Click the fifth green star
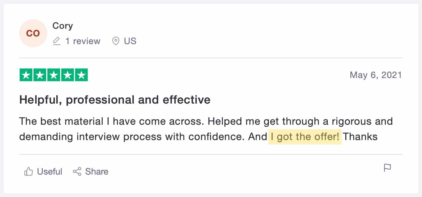422x197 pixels. point(81,75)
